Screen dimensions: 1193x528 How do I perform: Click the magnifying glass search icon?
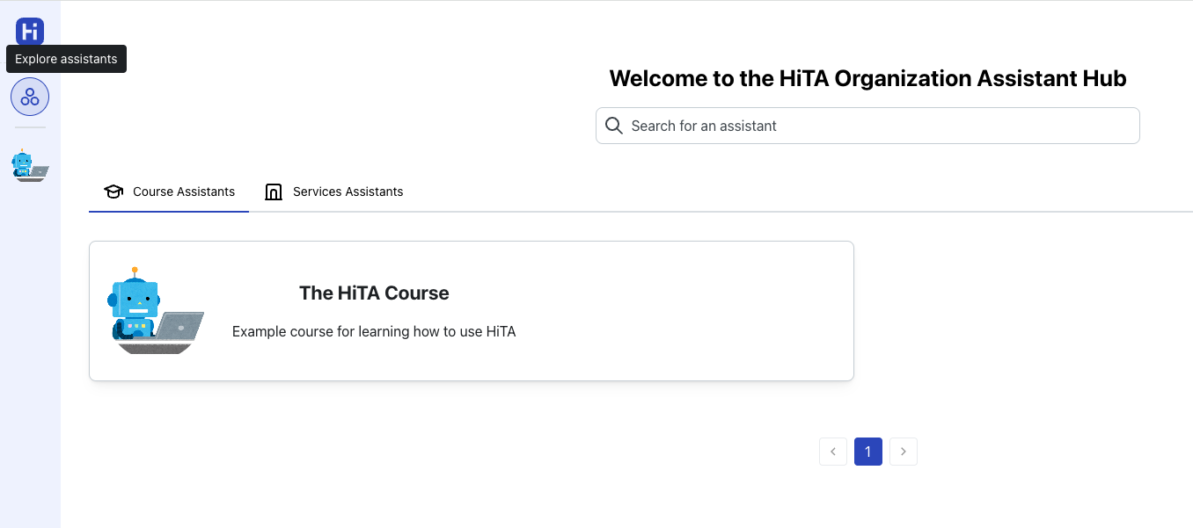(614, 126)
